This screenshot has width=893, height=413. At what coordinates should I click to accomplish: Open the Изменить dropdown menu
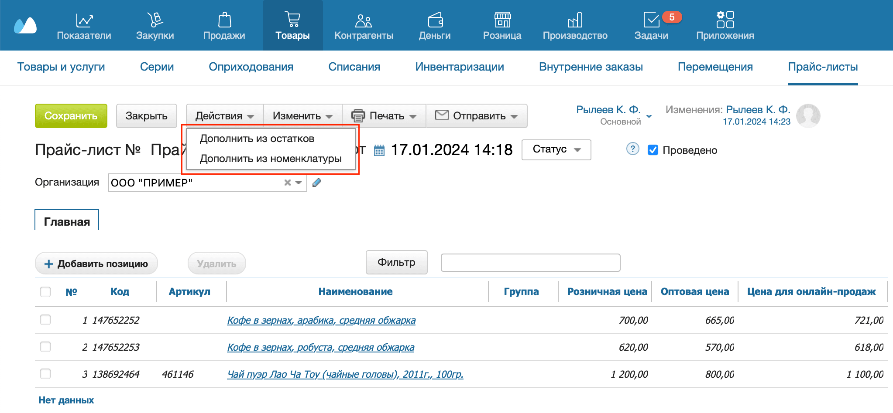pos(302,116)
